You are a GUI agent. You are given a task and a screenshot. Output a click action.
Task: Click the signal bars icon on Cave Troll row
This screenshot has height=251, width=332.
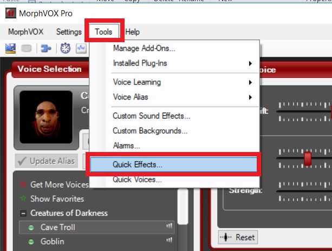tap(169, 226)
